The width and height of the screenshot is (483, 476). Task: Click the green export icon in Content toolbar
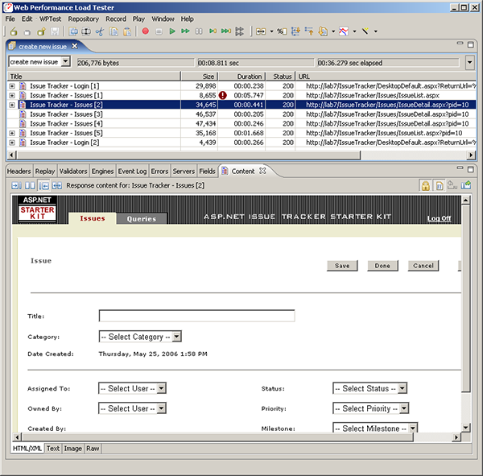466,185
